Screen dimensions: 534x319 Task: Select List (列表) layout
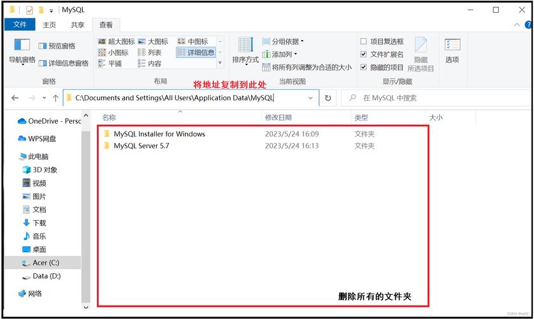pos(150,52)
